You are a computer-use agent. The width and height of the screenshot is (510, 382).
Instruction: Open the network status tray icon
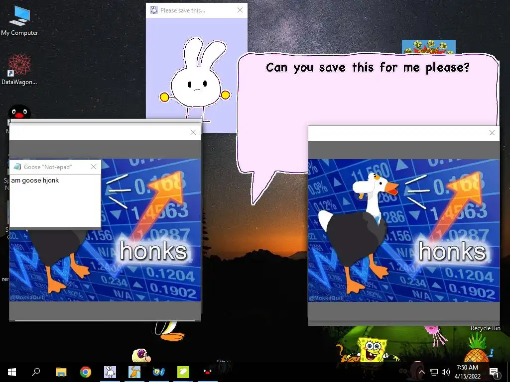(x=434, y=372)
